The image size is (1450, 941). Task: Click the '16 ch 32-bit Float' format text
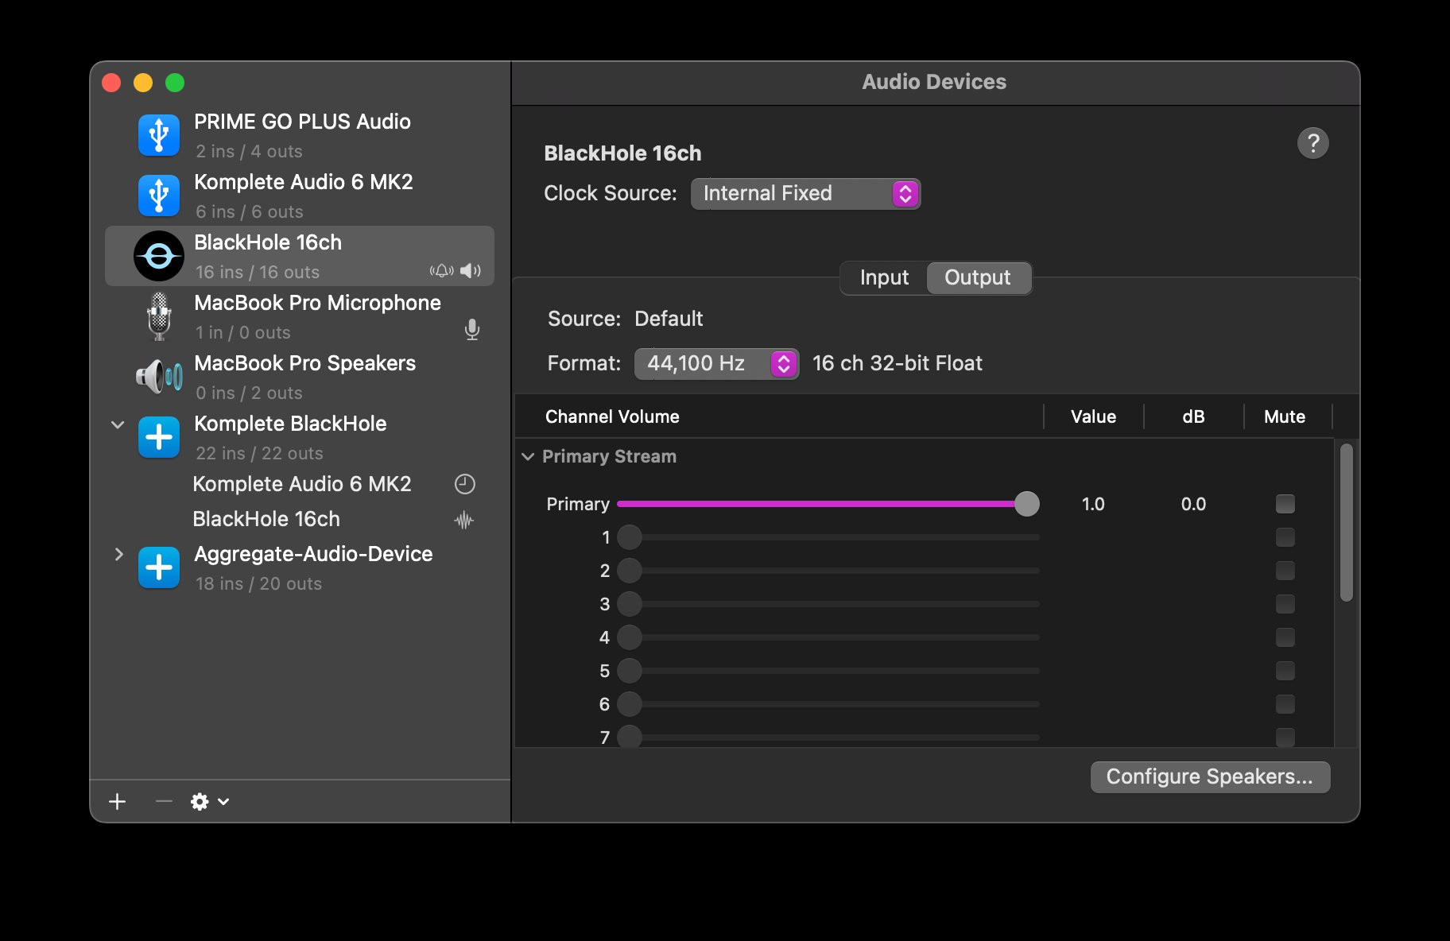click(898, 363)
